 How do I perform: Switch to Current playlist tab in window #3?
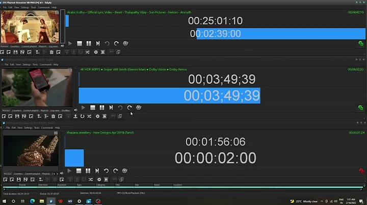click(32, 174)
